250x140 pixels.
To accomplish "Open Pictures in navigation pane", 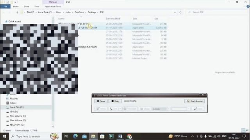I will pos(14,98).
